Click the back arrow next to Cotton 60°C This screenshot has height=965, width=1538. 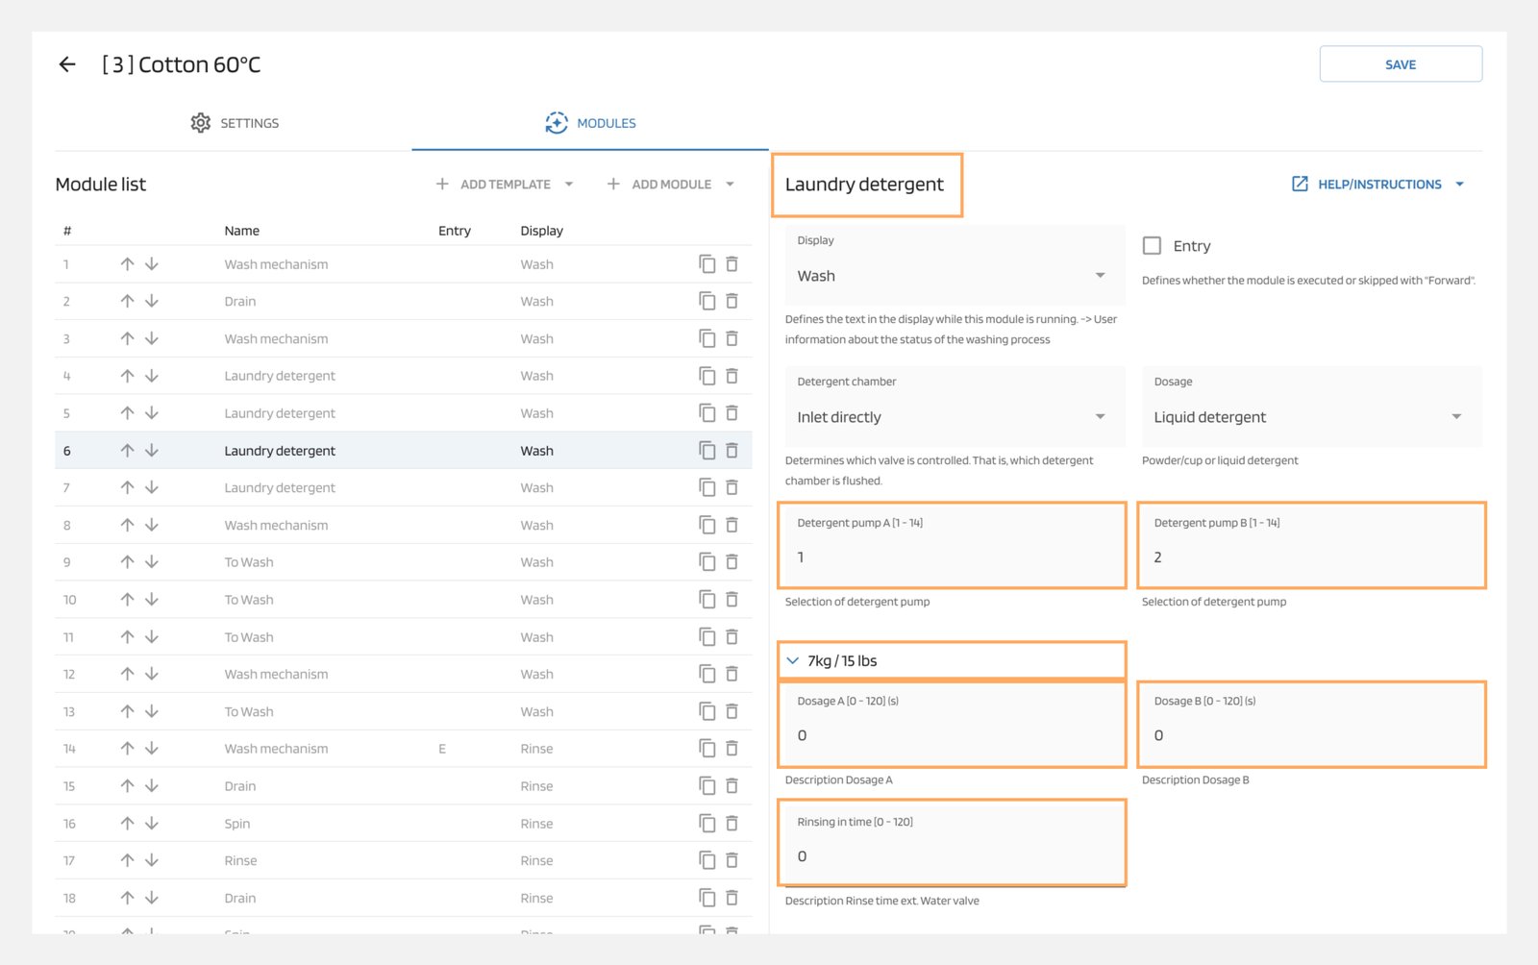tap(67, 64)
